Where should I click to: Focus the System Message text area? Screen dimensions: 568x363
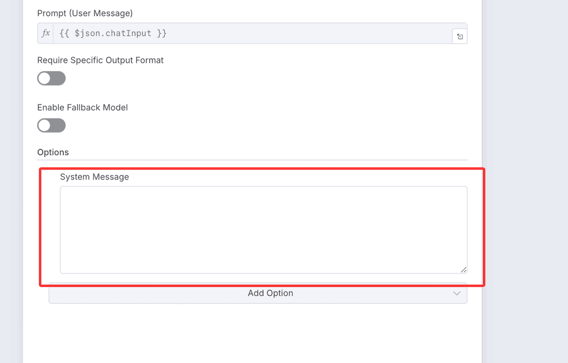pyautogui.click(x=264, y=230)
